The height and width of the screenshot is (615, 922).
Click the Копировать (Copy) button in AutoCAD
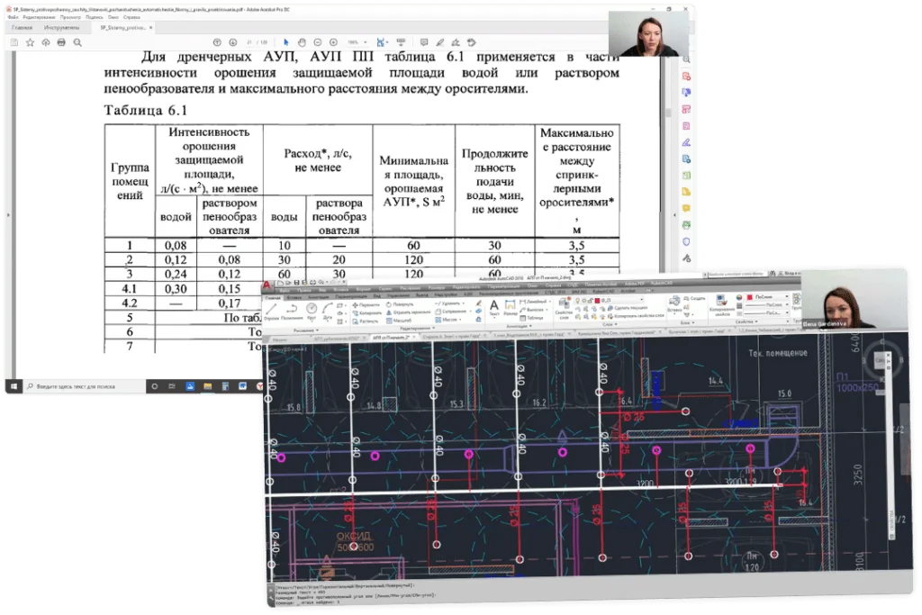[x=366, y=312]
